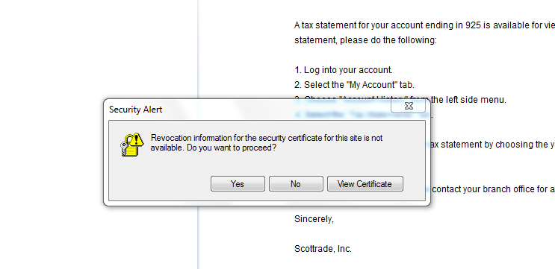
Task: Click the 'Log into your account' step
Action: [344, 70]
